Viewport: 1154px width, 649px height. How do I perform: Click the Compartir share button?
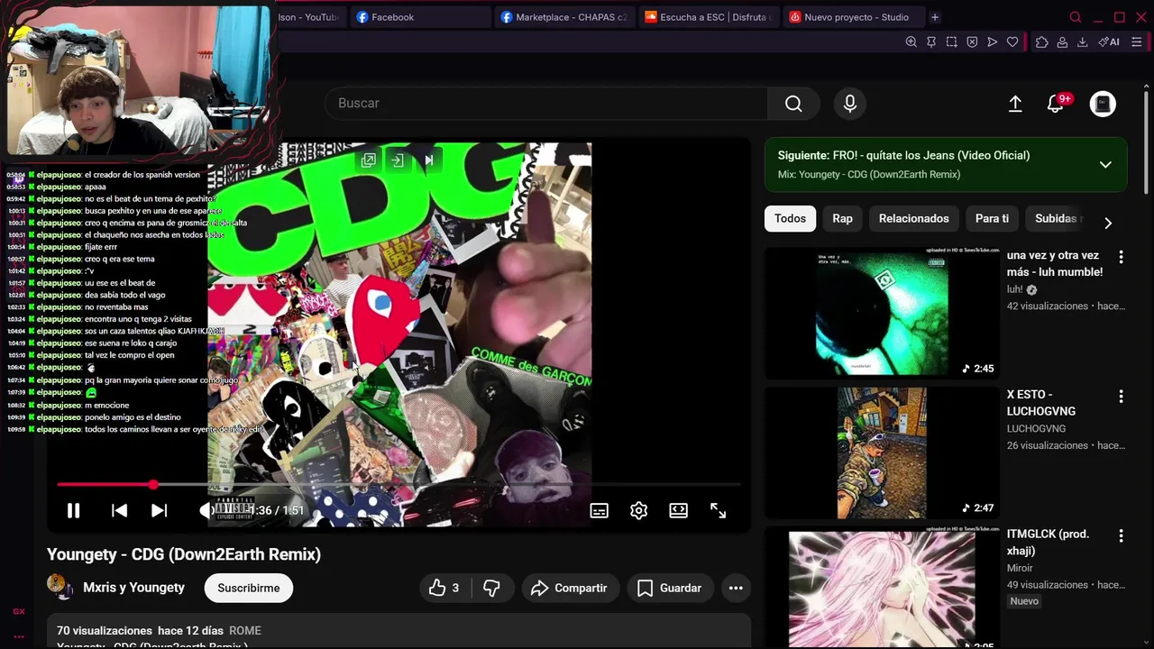point(570,588)
